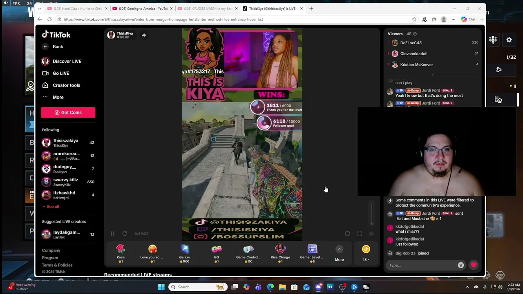
Task: Expand More gifts panel
Action: click(x=339, y=254)
